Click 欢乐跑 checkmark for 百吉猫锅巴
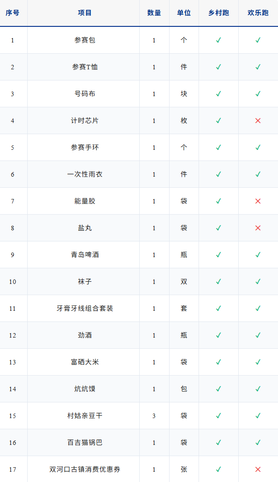The height and width of the screenshot is (482, 278). [x=258, y=443]
